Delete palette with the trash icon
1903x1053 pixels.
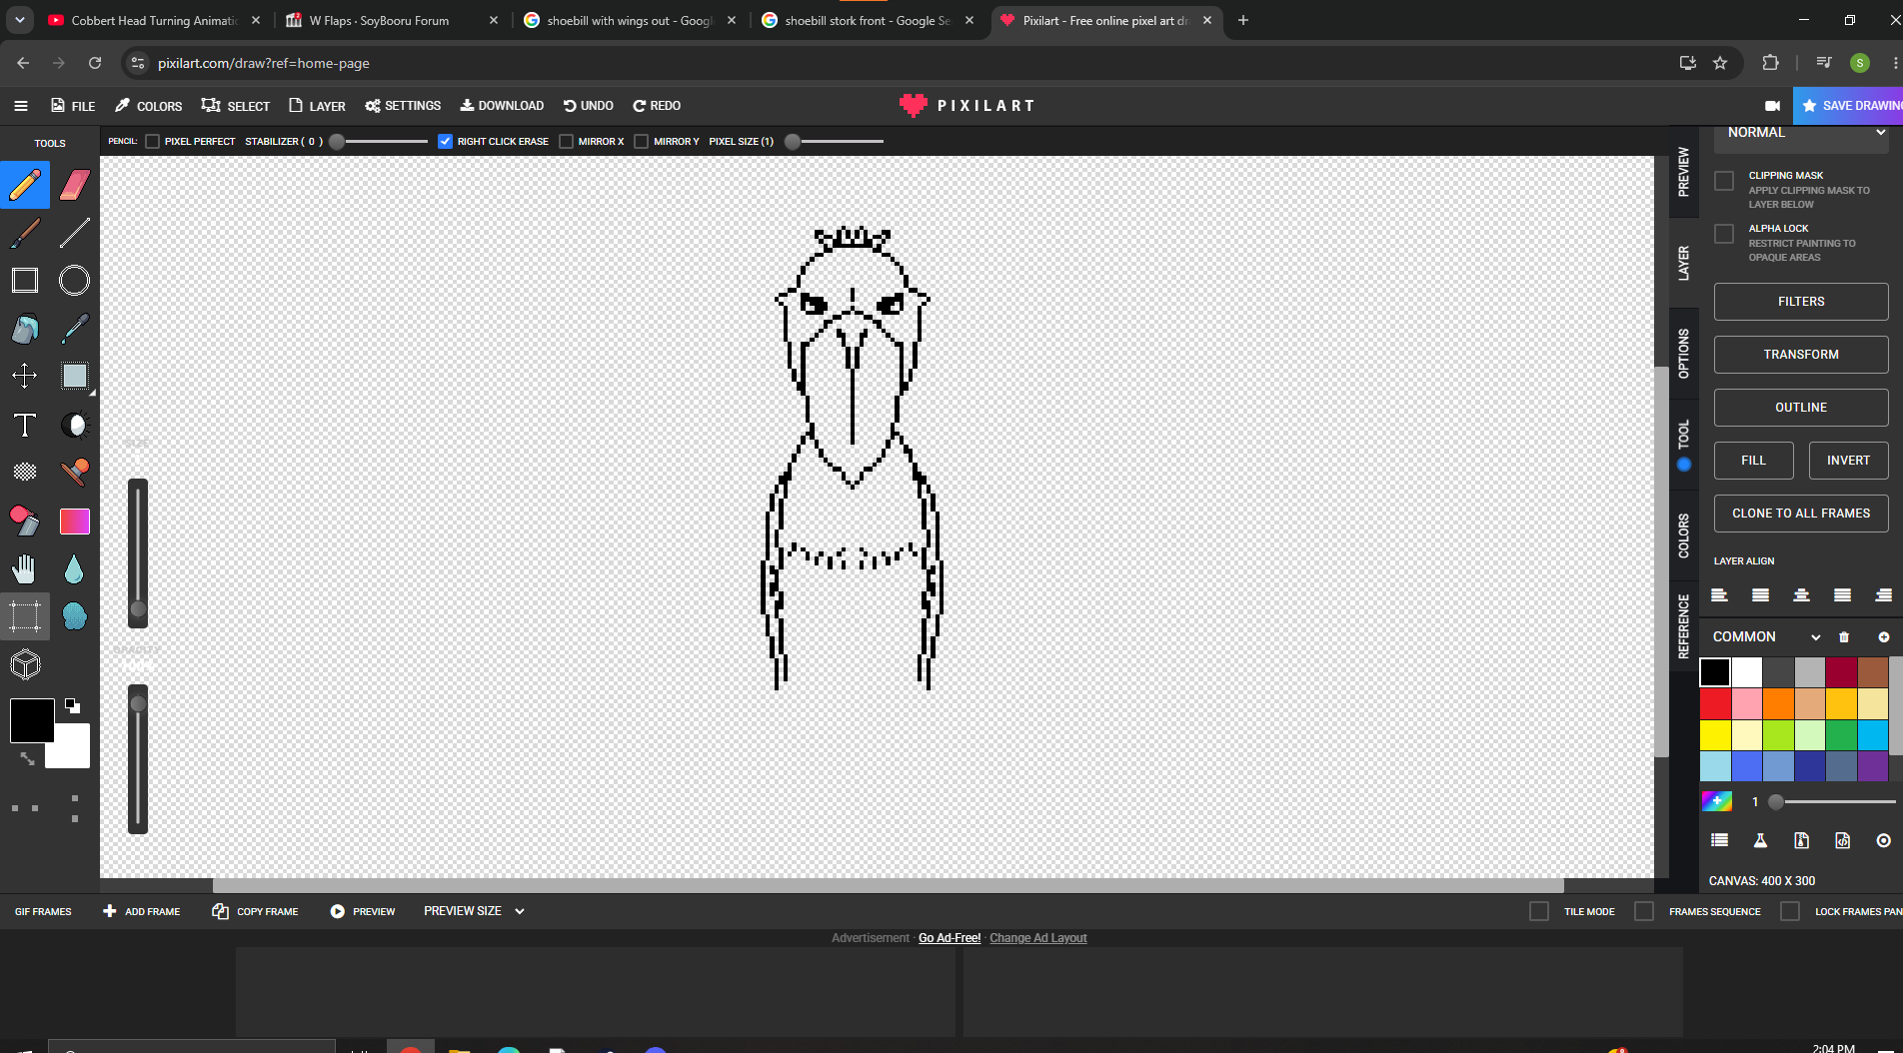1844,637
